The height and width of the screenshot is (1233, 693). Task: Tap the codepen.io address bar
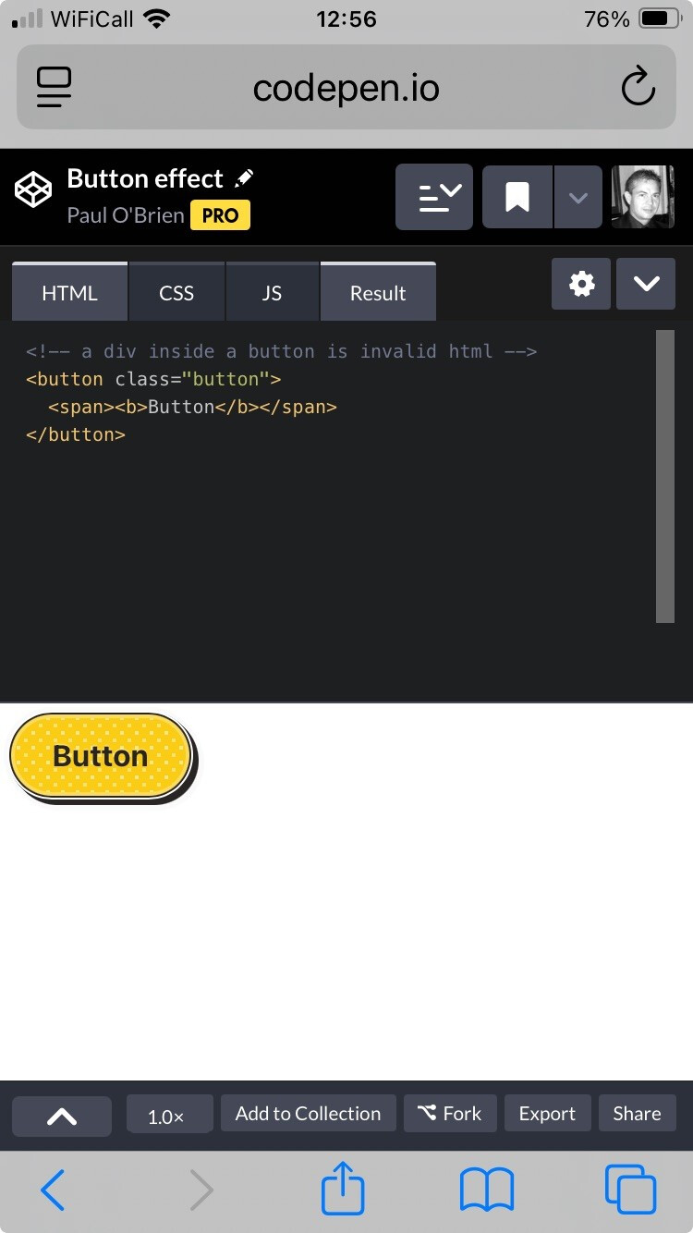(x=346, y=88)
